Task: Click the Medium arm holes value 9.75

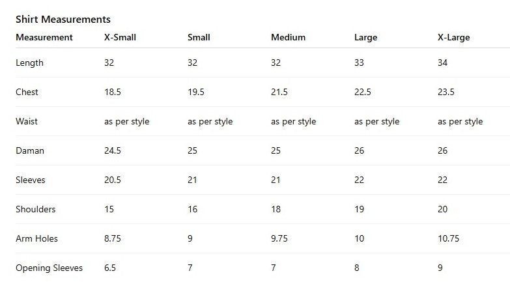Action: point(279,238)
